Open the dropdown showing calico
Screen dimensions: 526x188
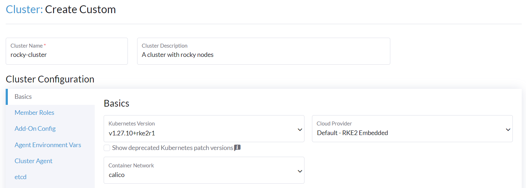(199, 175)
